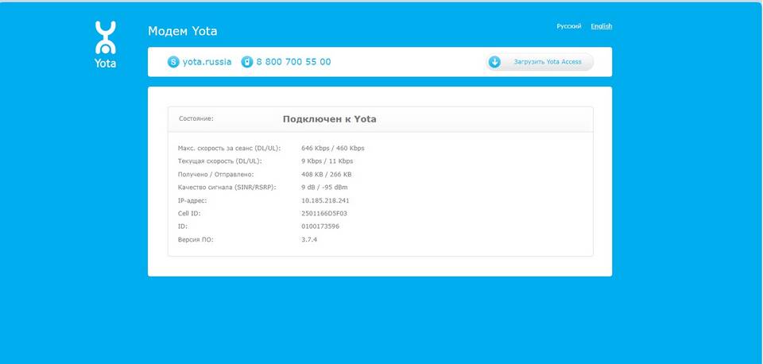Click the phone icon beside 8 800 700 55 00
This screenshot has height=364, width=763.
pyautogui.click(x=247, y=62)
